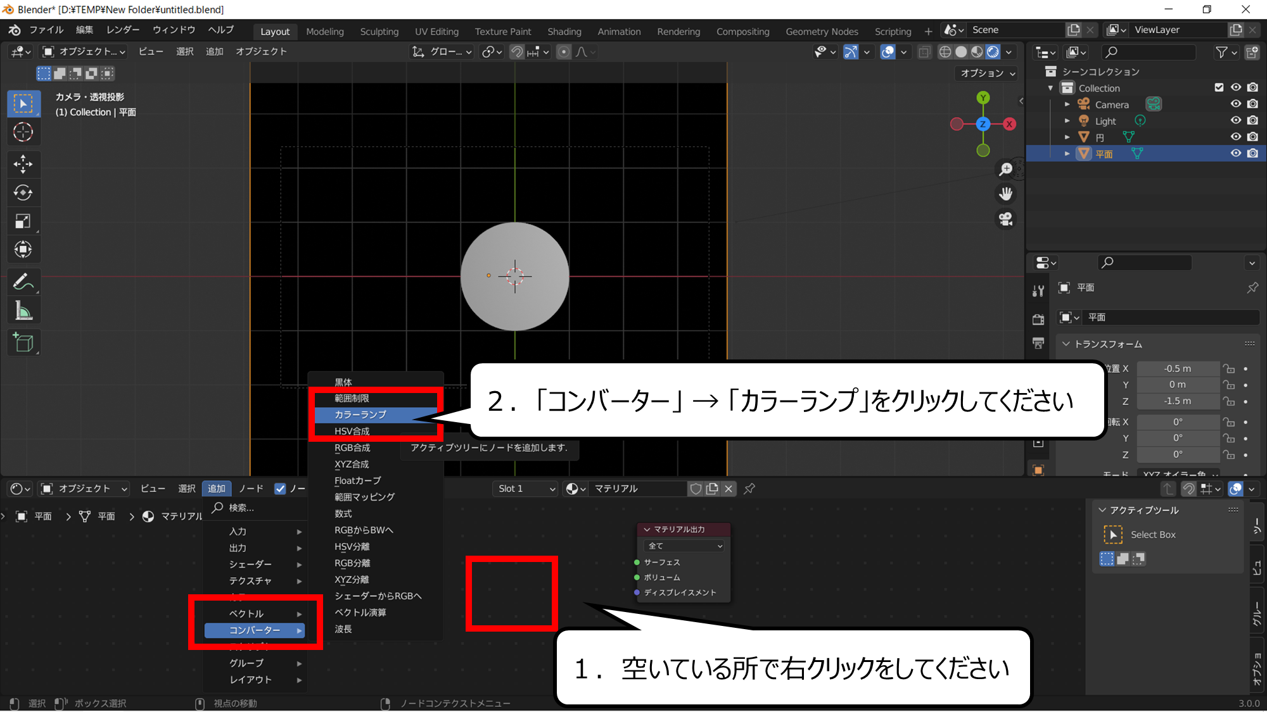Select the Measure tool
This screenshot has width=1267, height=712.
pyautogui.click(x=23, y=311)
